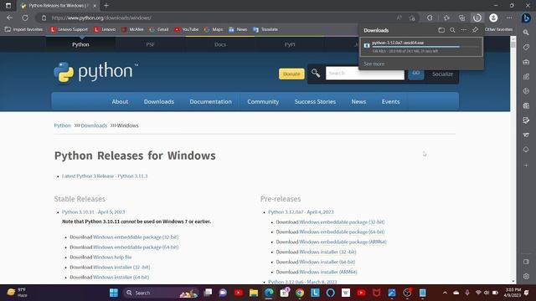
Task: Open the Python top-level site tab
Action: tap(80, 44)
